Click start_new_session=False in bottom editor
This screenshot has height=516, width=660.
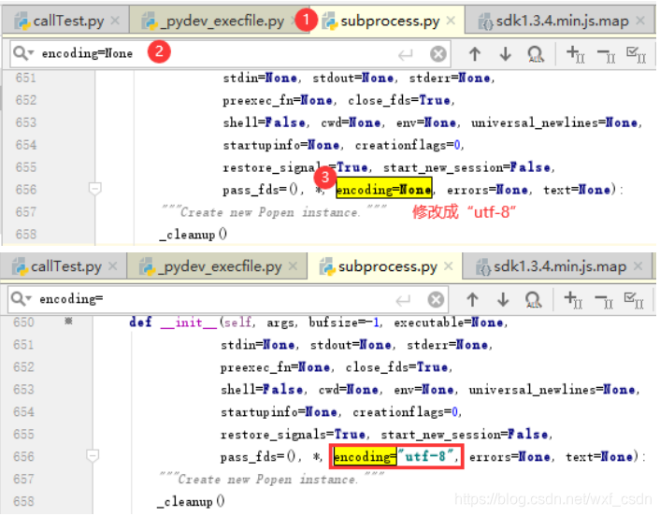pos(466,435)
